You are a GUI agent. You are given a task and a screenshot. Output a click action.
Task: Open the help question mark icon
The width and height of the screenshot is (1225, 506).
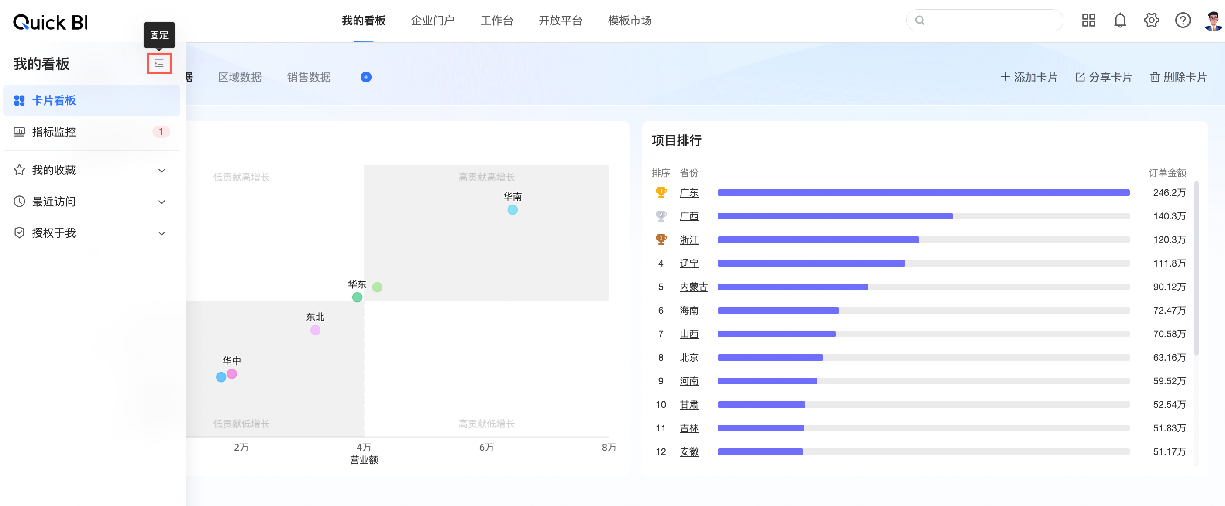point(1183,21)
